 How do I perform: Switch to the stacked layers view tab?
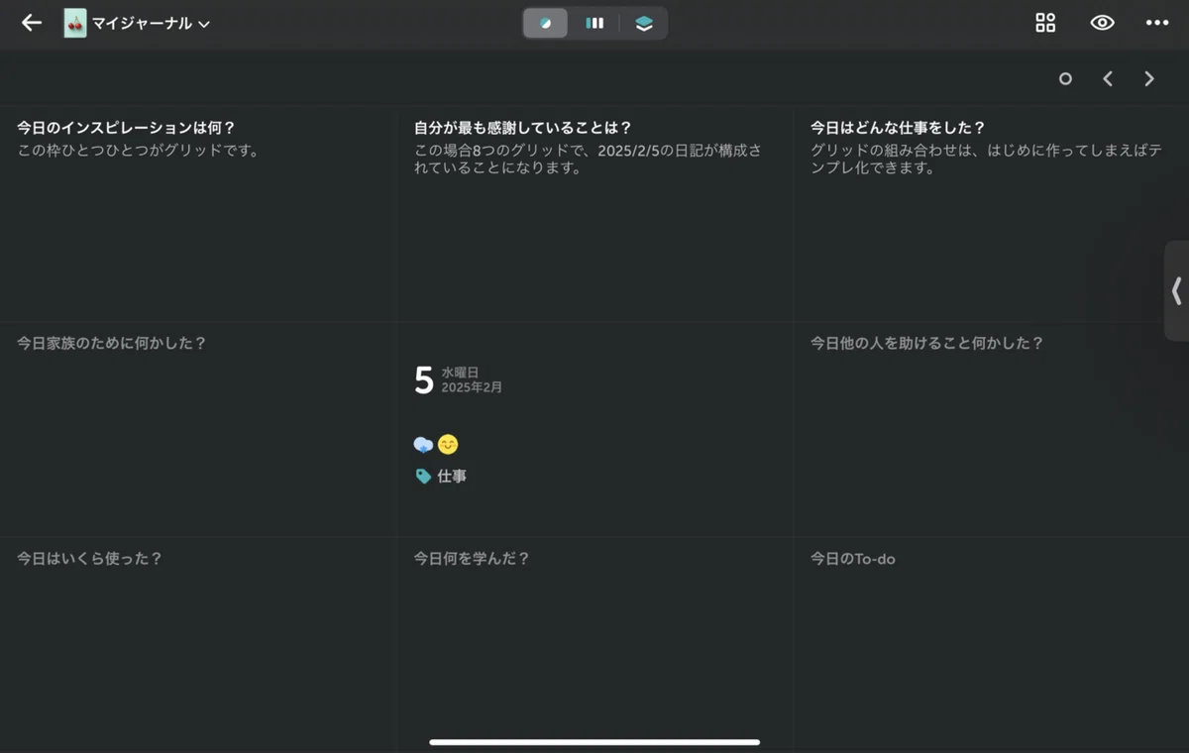point(644,23)
